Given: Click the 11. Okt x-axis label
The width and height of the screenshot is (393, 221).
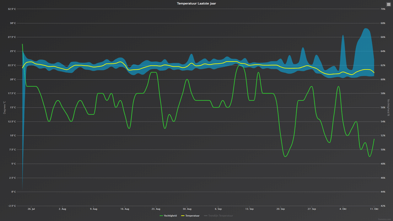Looking at the screenshot, I should [x=374, y=209].
